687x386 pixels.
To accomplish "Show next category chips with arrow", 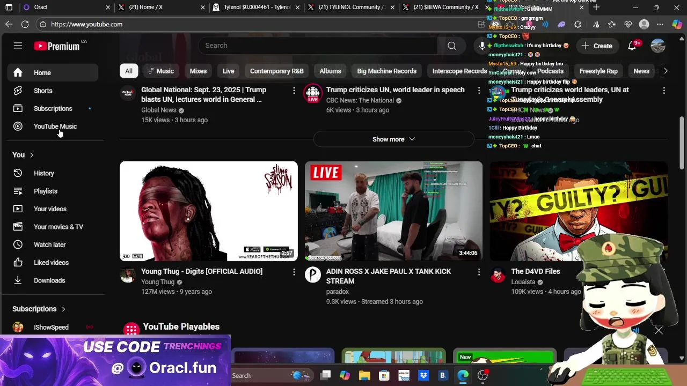I will coord(666,71).
